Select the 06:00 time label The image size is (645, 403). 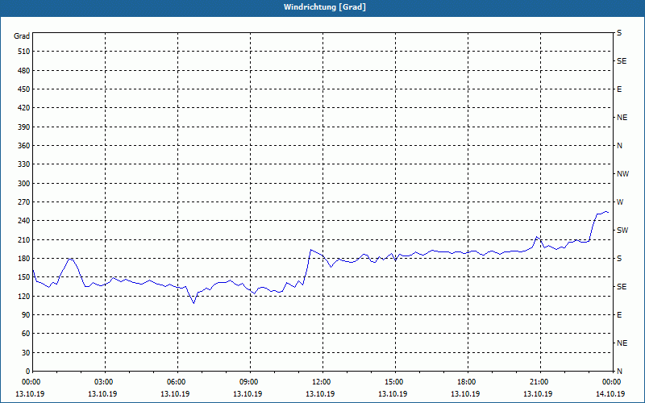click(x=177, y=382)
